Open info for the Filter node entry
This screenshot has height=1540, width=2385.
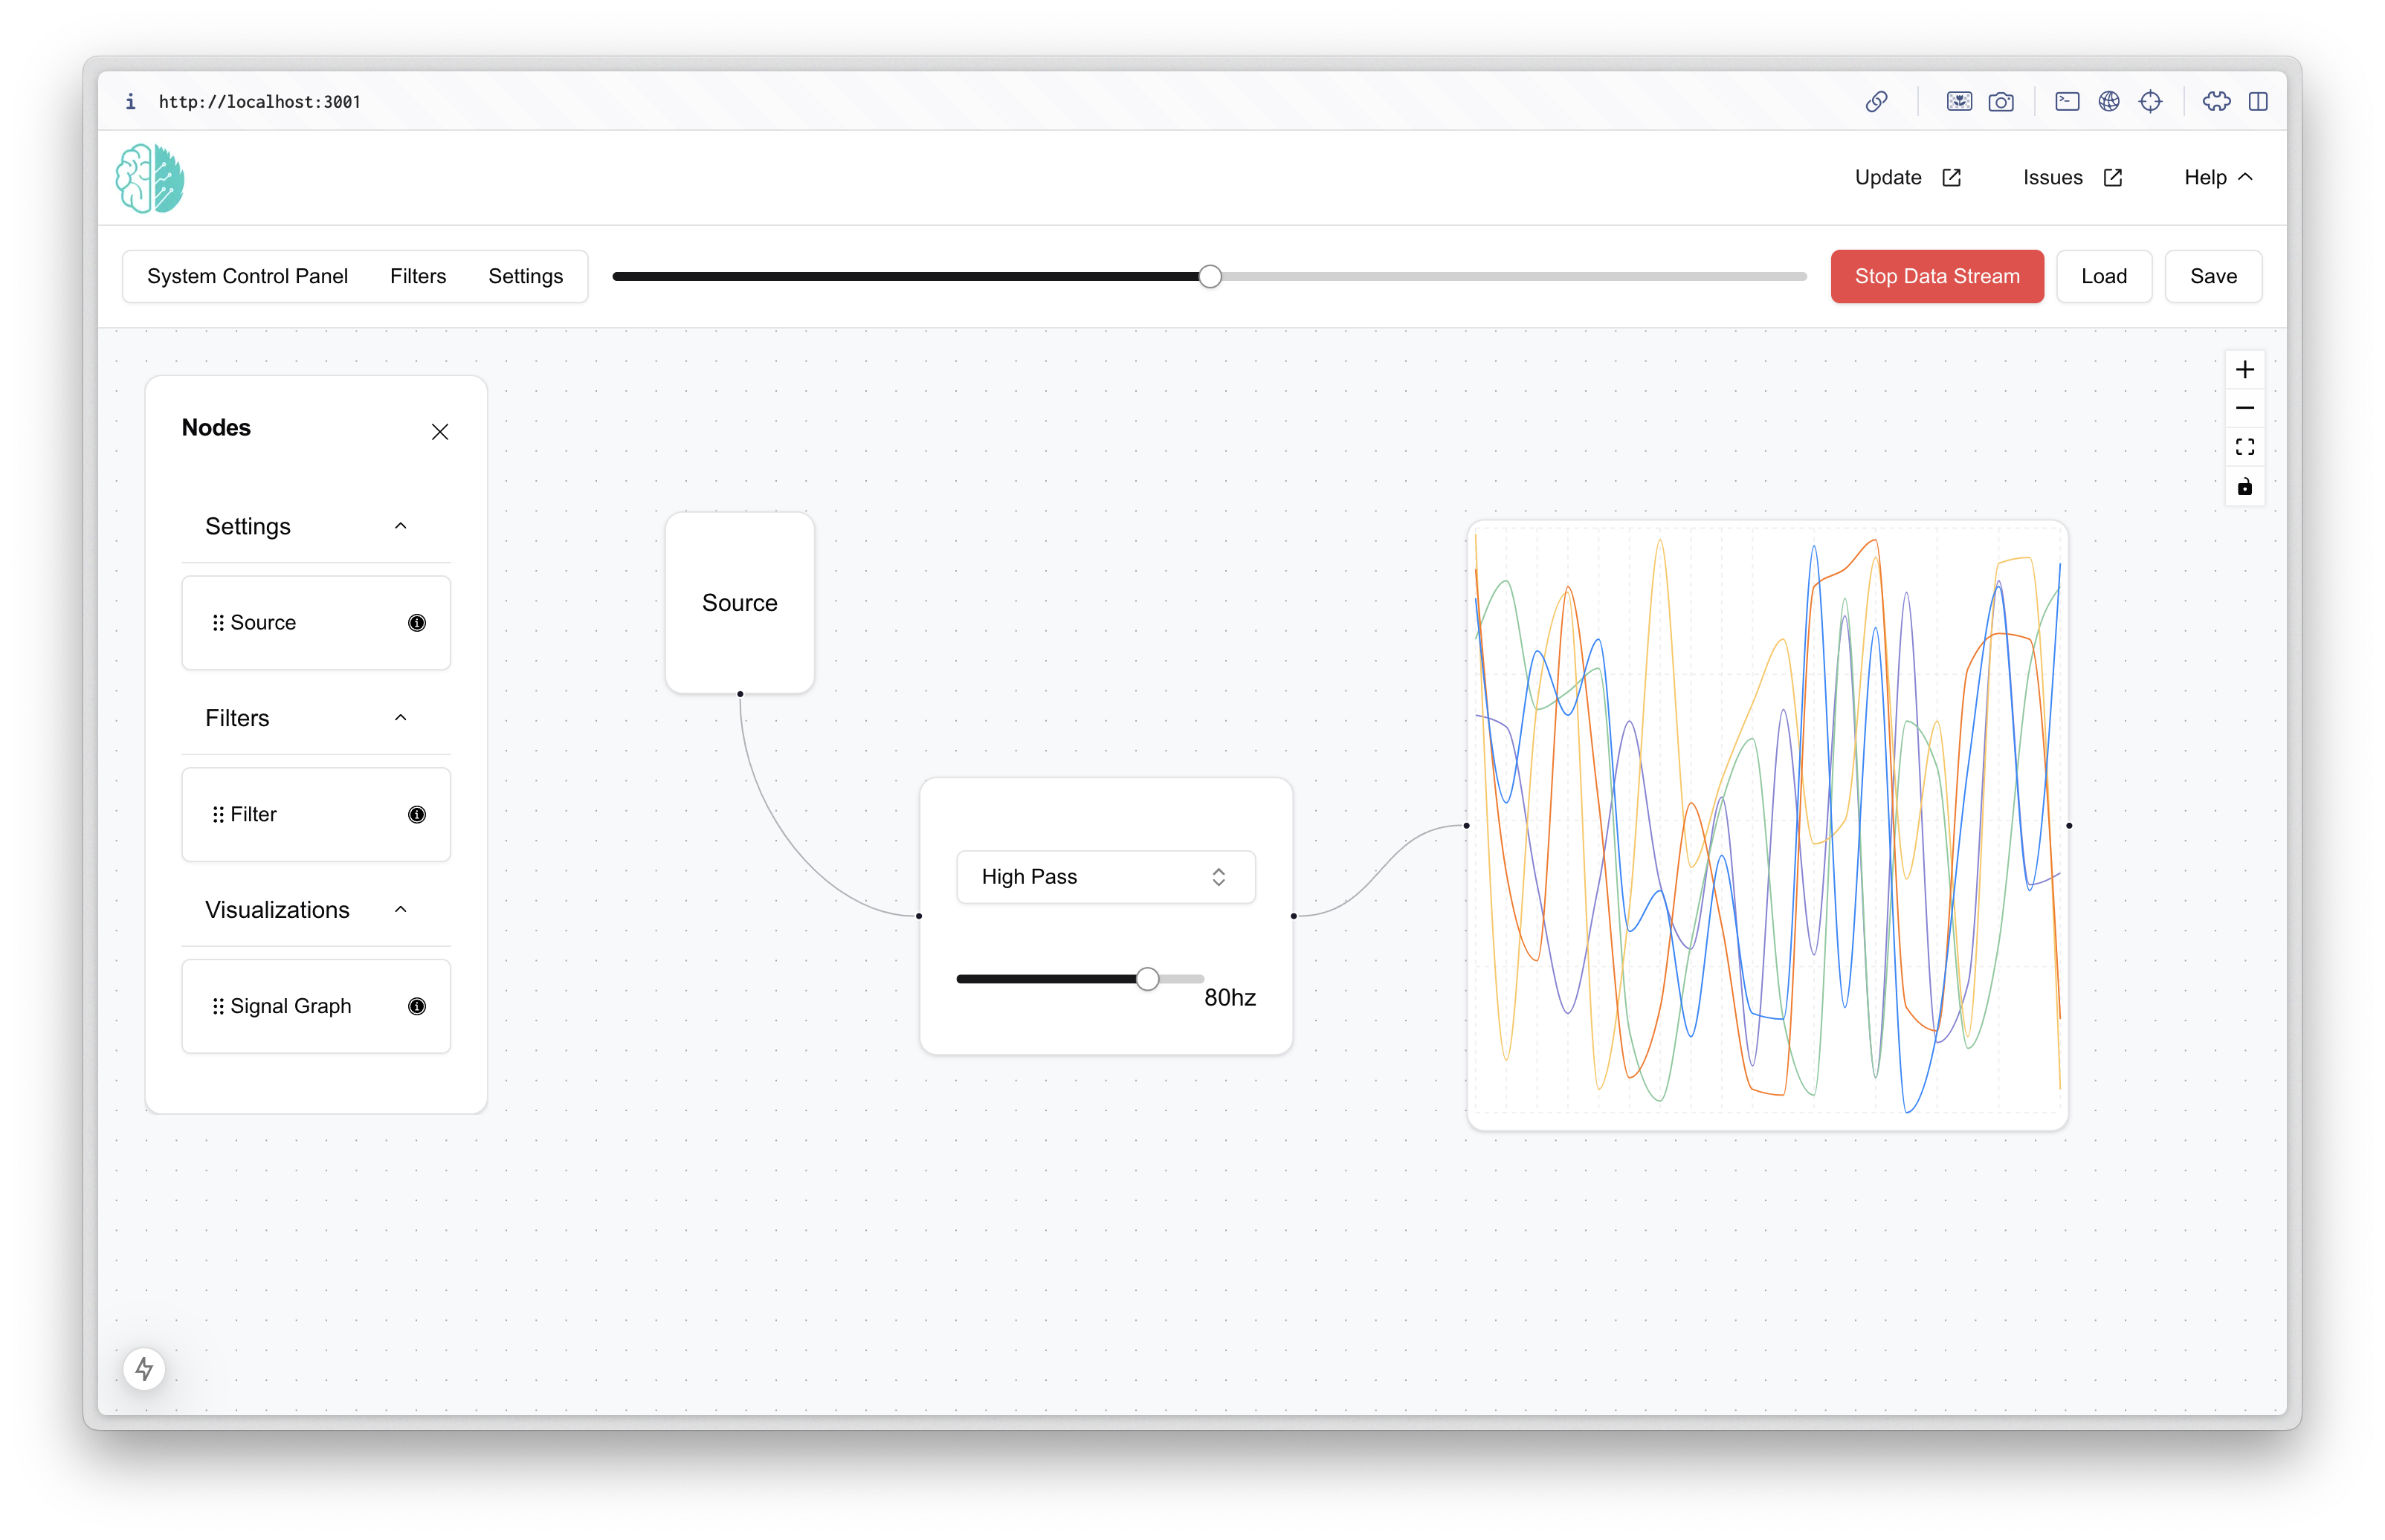417,814
